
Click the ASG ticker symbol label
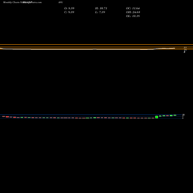[x=61, y=2]
